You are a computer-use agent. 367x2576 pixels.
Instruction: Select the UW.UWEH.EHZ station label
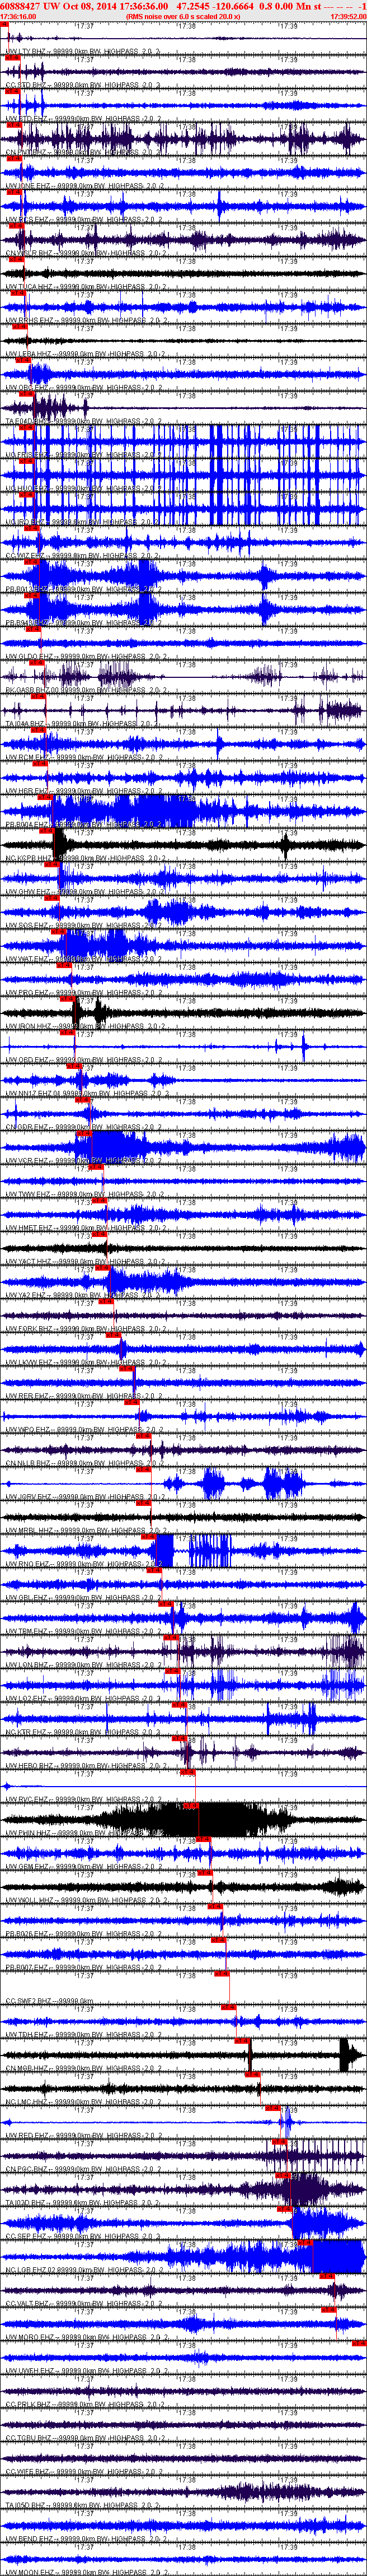[x=84, y=2372]
